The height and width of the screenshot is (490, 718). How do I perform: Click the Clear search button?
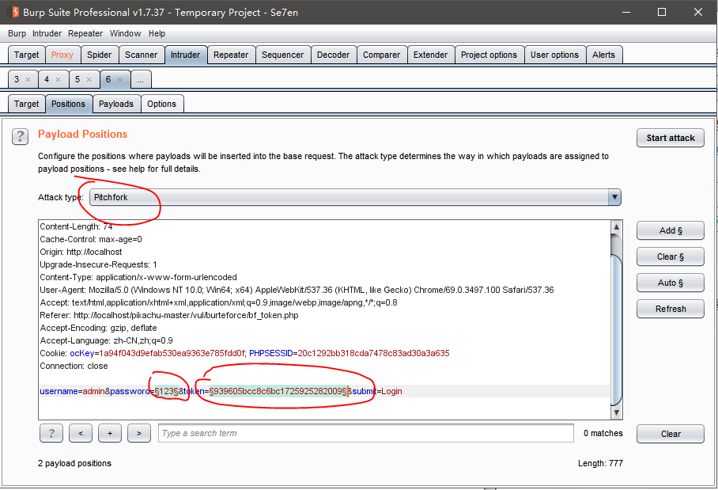[x=671, y=434]
